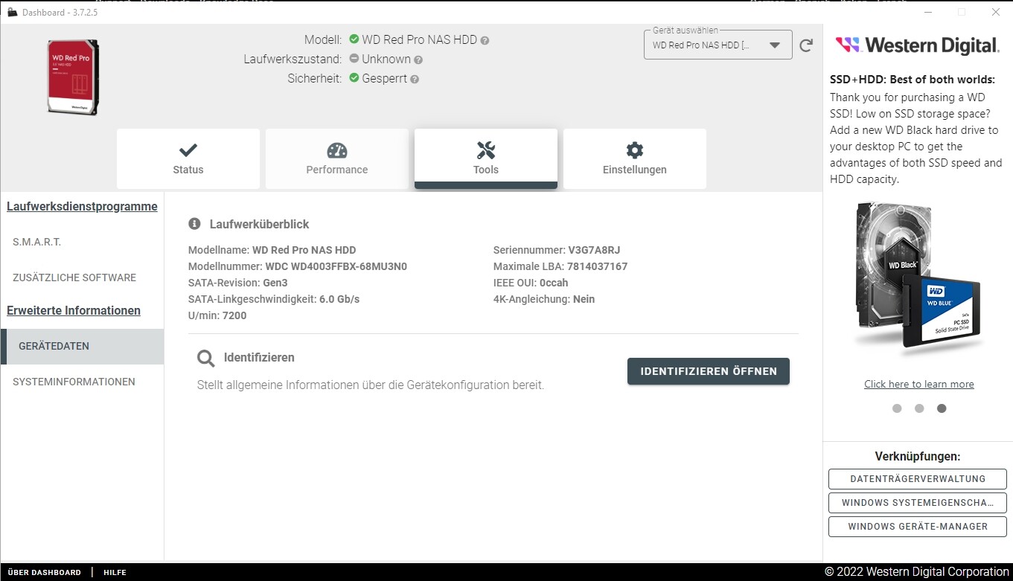The height and width of the screenshot is (581, 1013).
Task: Select the third carousel dot
Action: (942, 408)
